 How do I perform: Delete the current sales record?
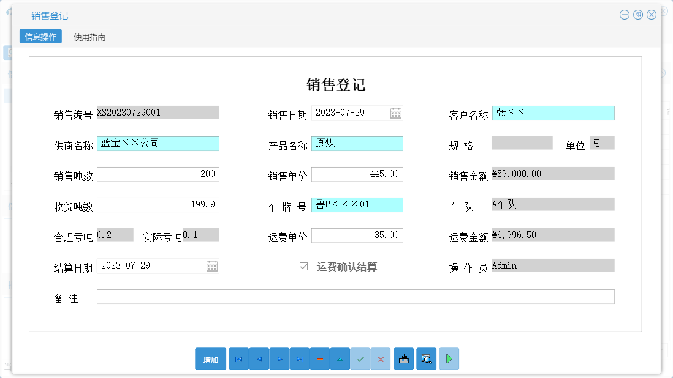click(x=319, y=359)
